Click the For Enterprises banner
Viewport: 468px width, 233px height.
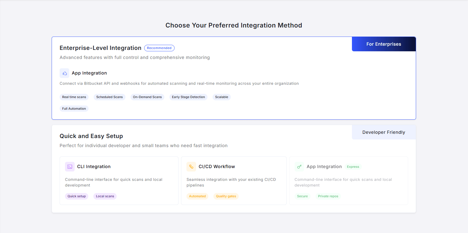tap(384, 44)
